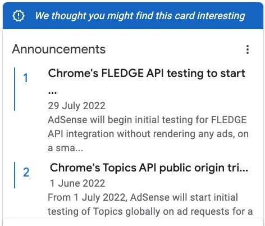This screenshot has height=226, width=265.
Task: Open Chrome's Topics API public origin trial announcement
Action: pyautogui.click(x=149, y=168)
